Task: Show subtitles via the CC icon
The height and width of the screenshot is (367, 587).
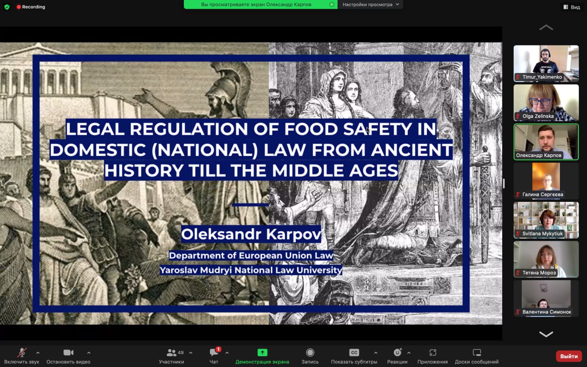Action: click(x=354, y=352)
